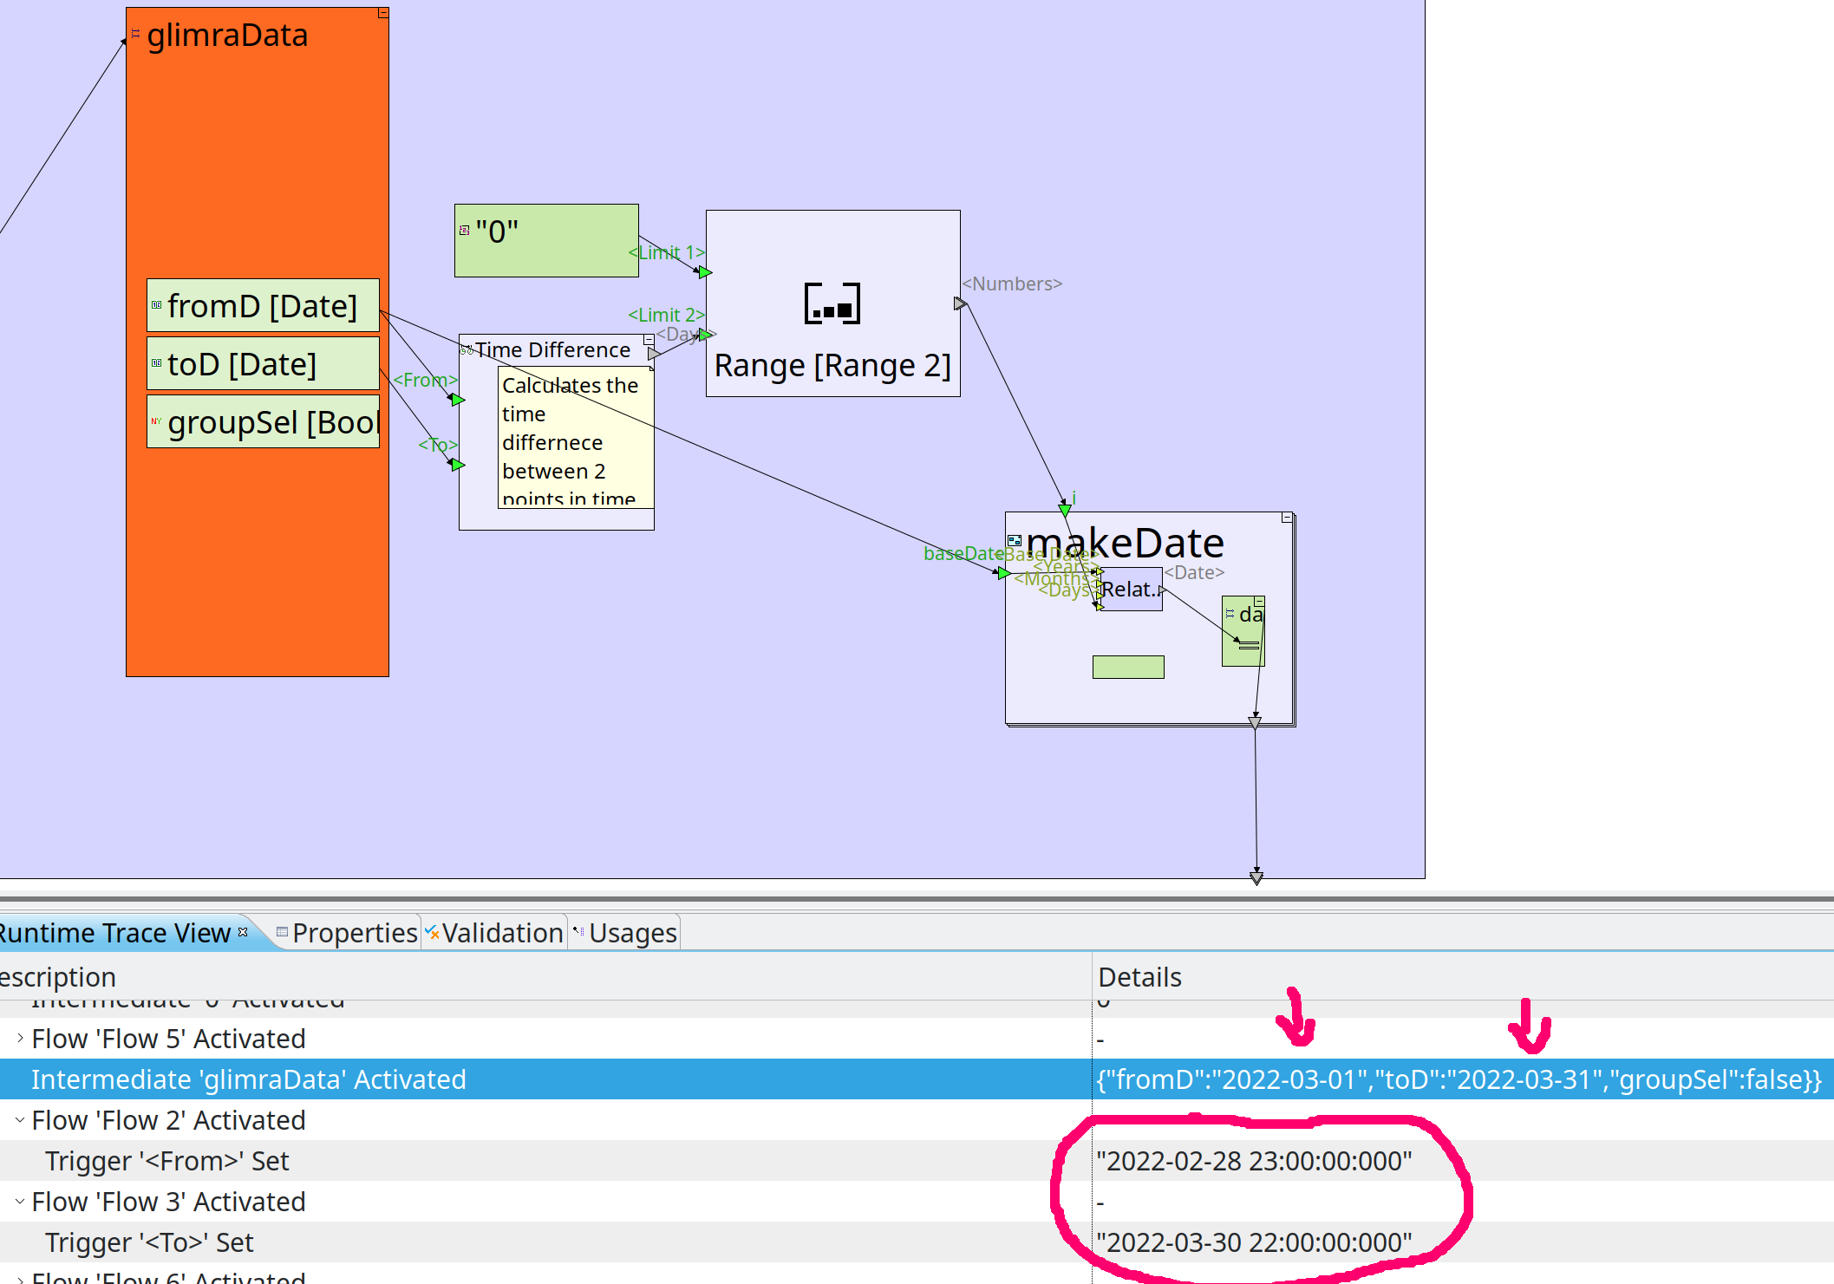Collapse the makeDate block
This screenshot has width=1834, height=1284.
(1288, 518)
